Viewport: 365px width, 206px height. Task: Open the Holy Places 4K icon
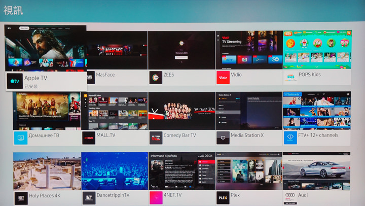(x=20, y=197)
